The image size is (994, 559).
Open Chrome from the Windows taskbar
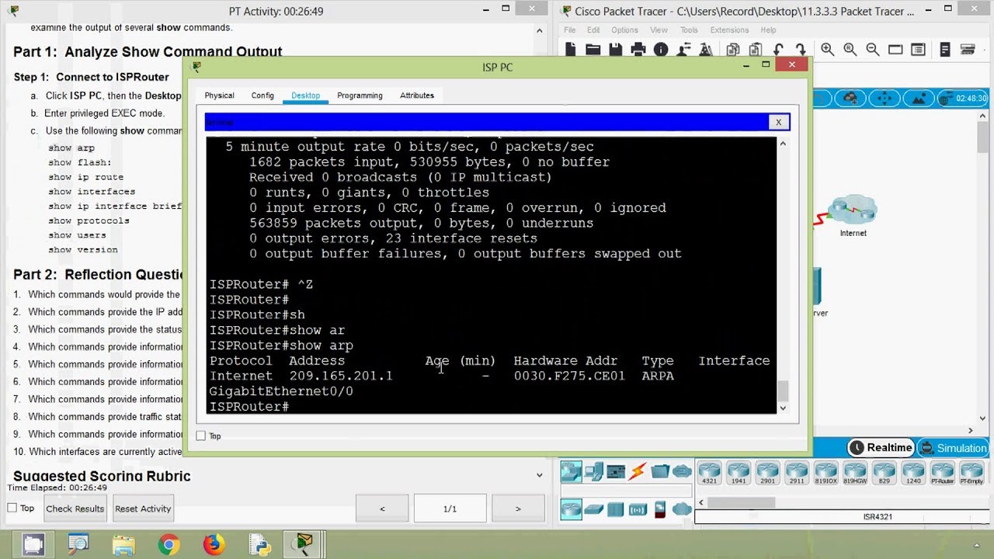pyautogui.click(x=169, y=544)
